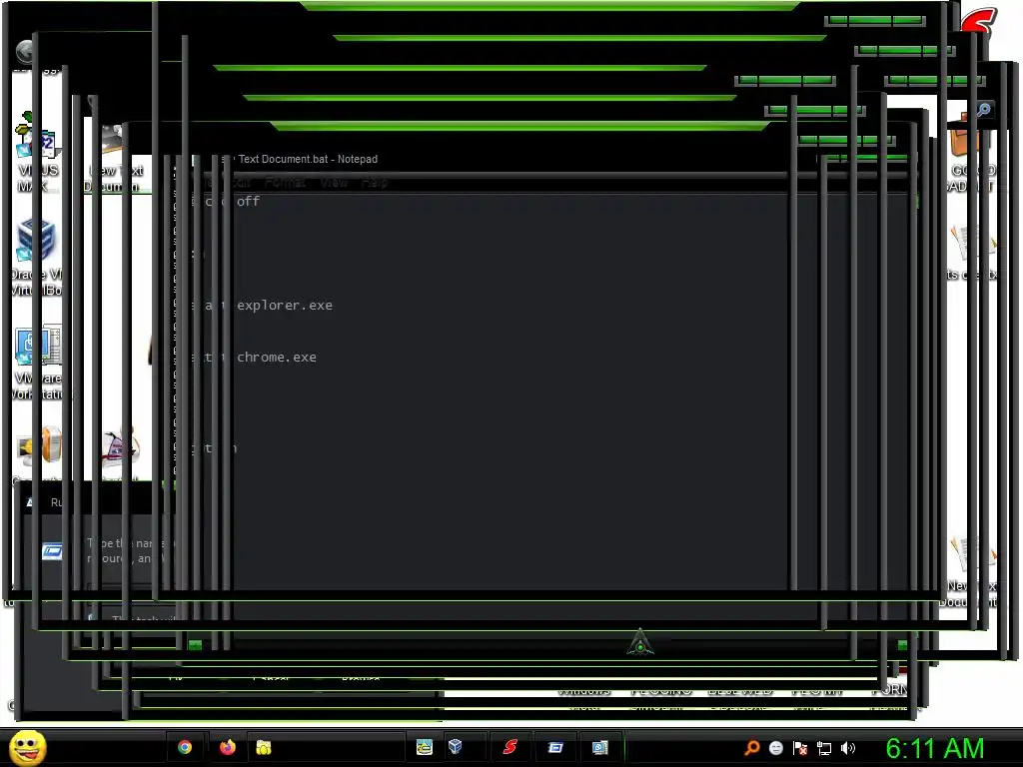Open the network tray icon
This screenshot has height=767, width=1023.
pos(824,748)
